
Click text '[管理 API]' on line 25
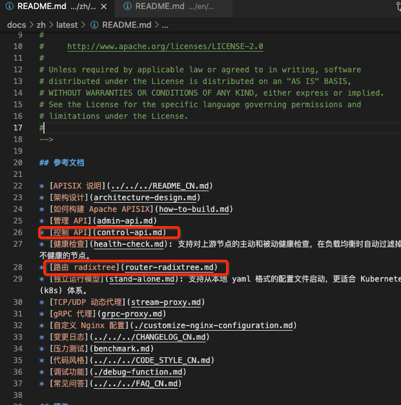70,221
